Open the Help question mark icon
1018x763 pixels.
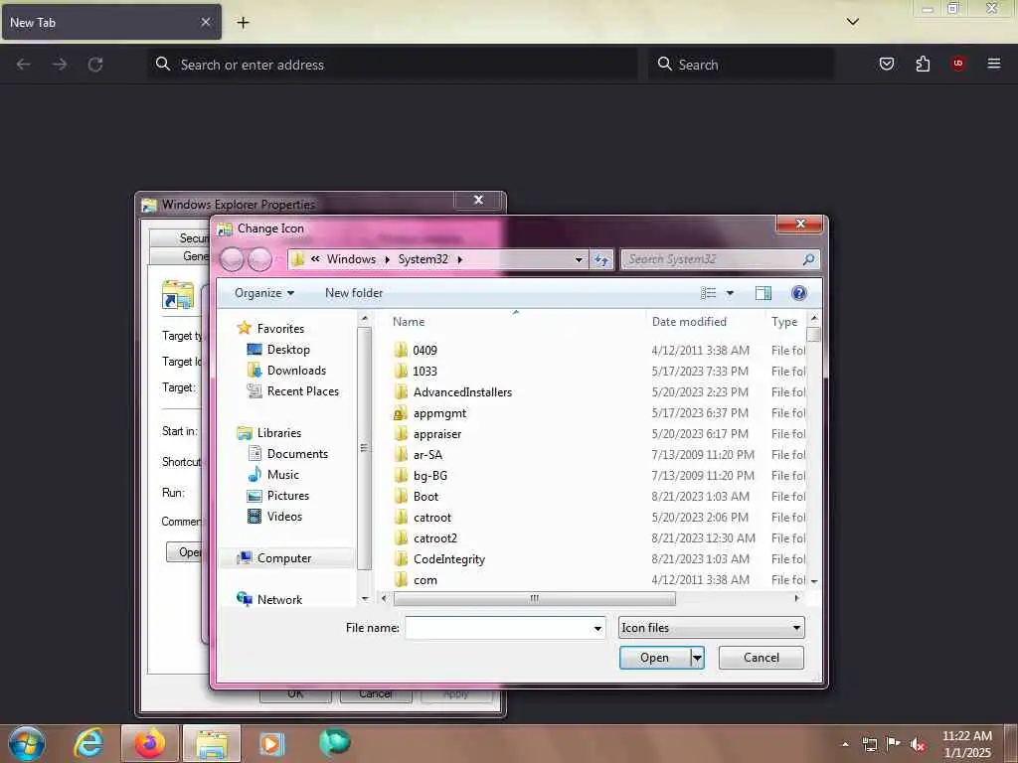[x=799, y=293]
